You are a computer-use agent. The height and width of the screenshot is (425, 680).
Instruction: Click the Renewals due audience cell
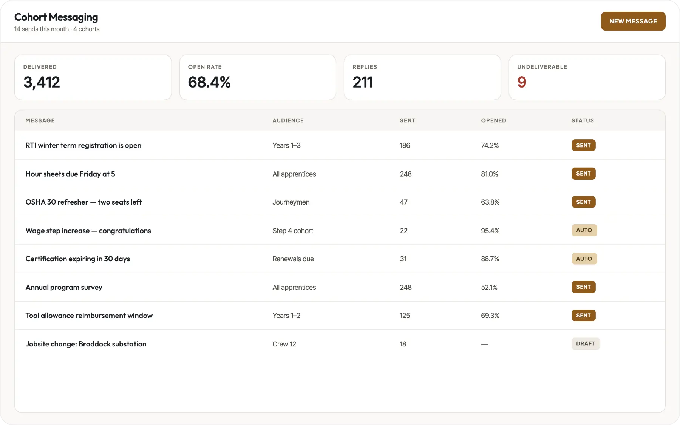click(293, 259)
